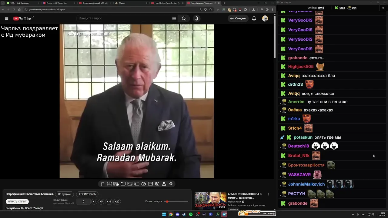Click speedometer icon in video toolbar
The width and height of the screenshot is (388, 218).
(x=144, y=184)
